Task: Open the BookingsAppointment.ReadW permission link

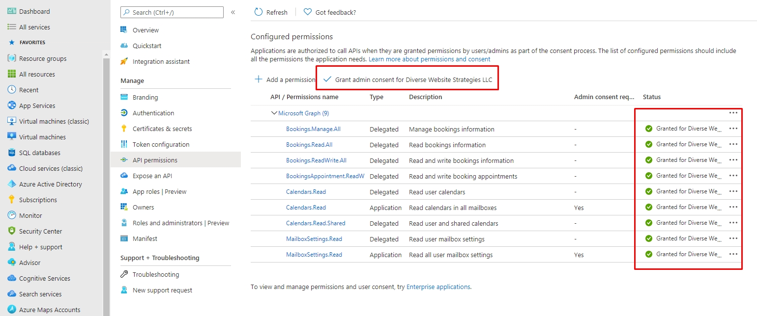Action: [x=325, y=176]
